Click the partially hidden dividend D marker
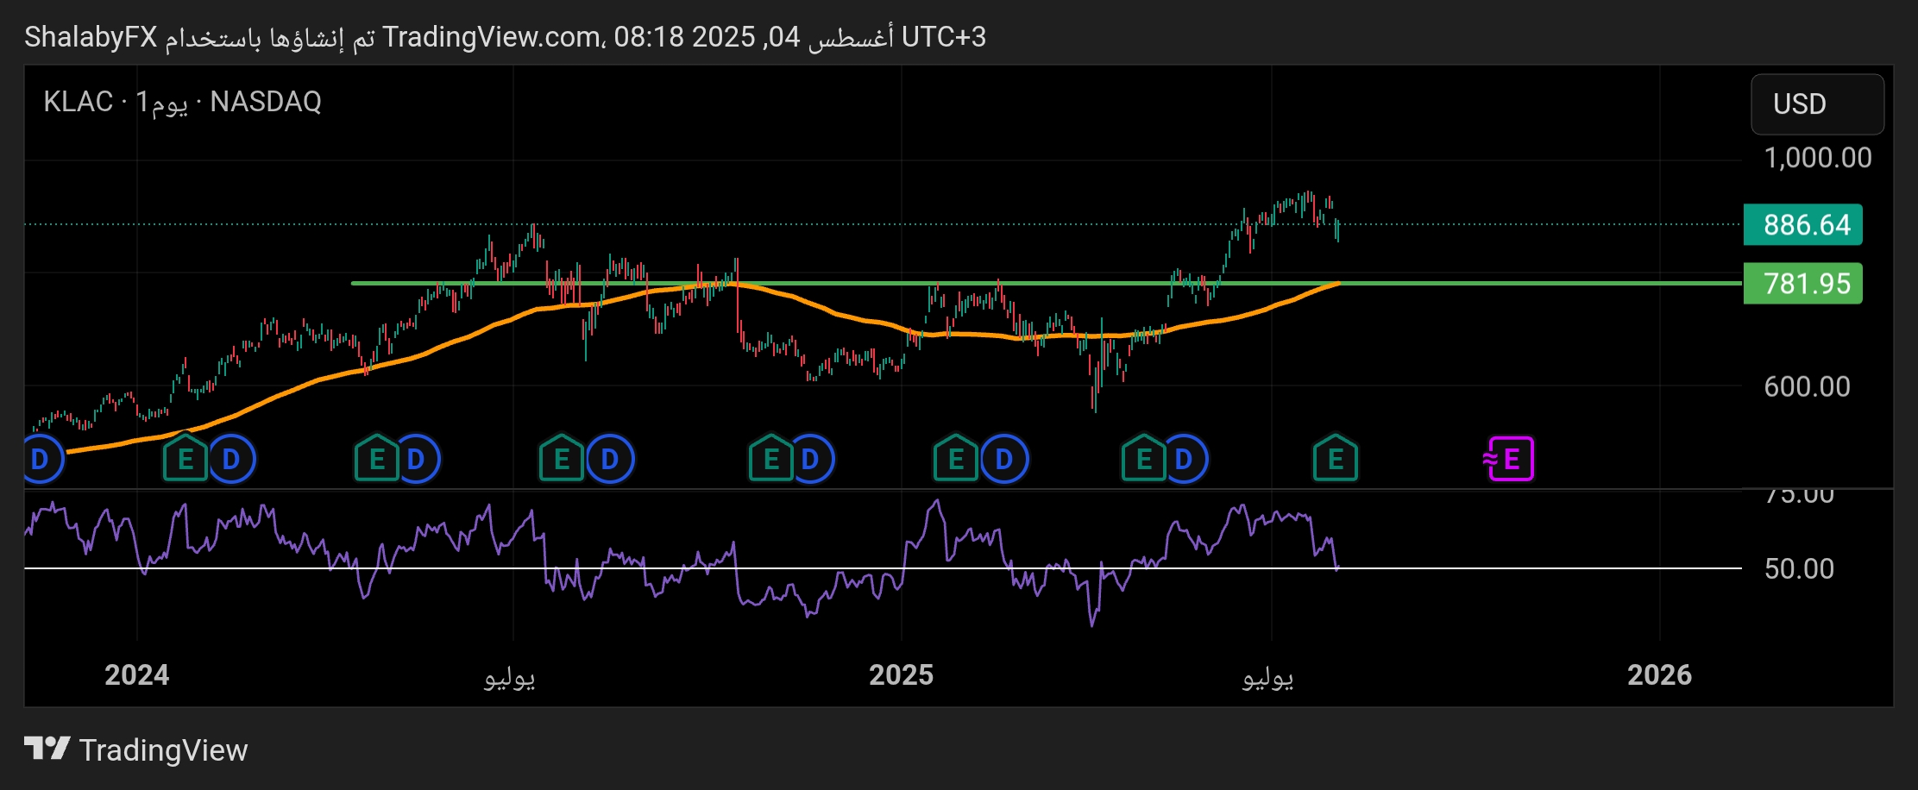The height and width of the screenshot is (790, 1918). tap(41, 459)
